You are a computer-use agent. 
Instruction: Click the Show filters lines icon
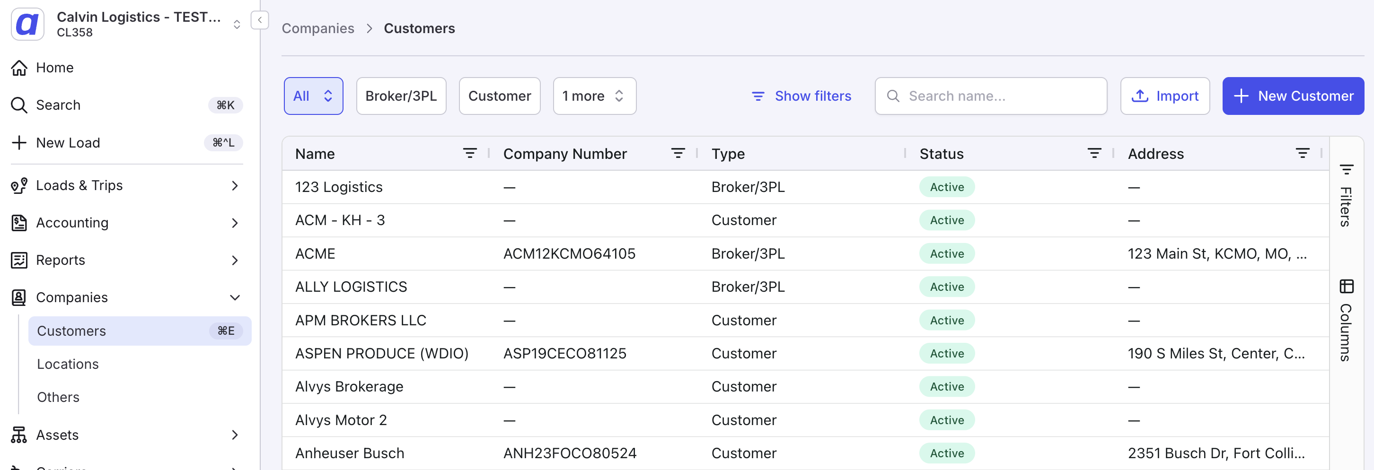click(758, 96)
